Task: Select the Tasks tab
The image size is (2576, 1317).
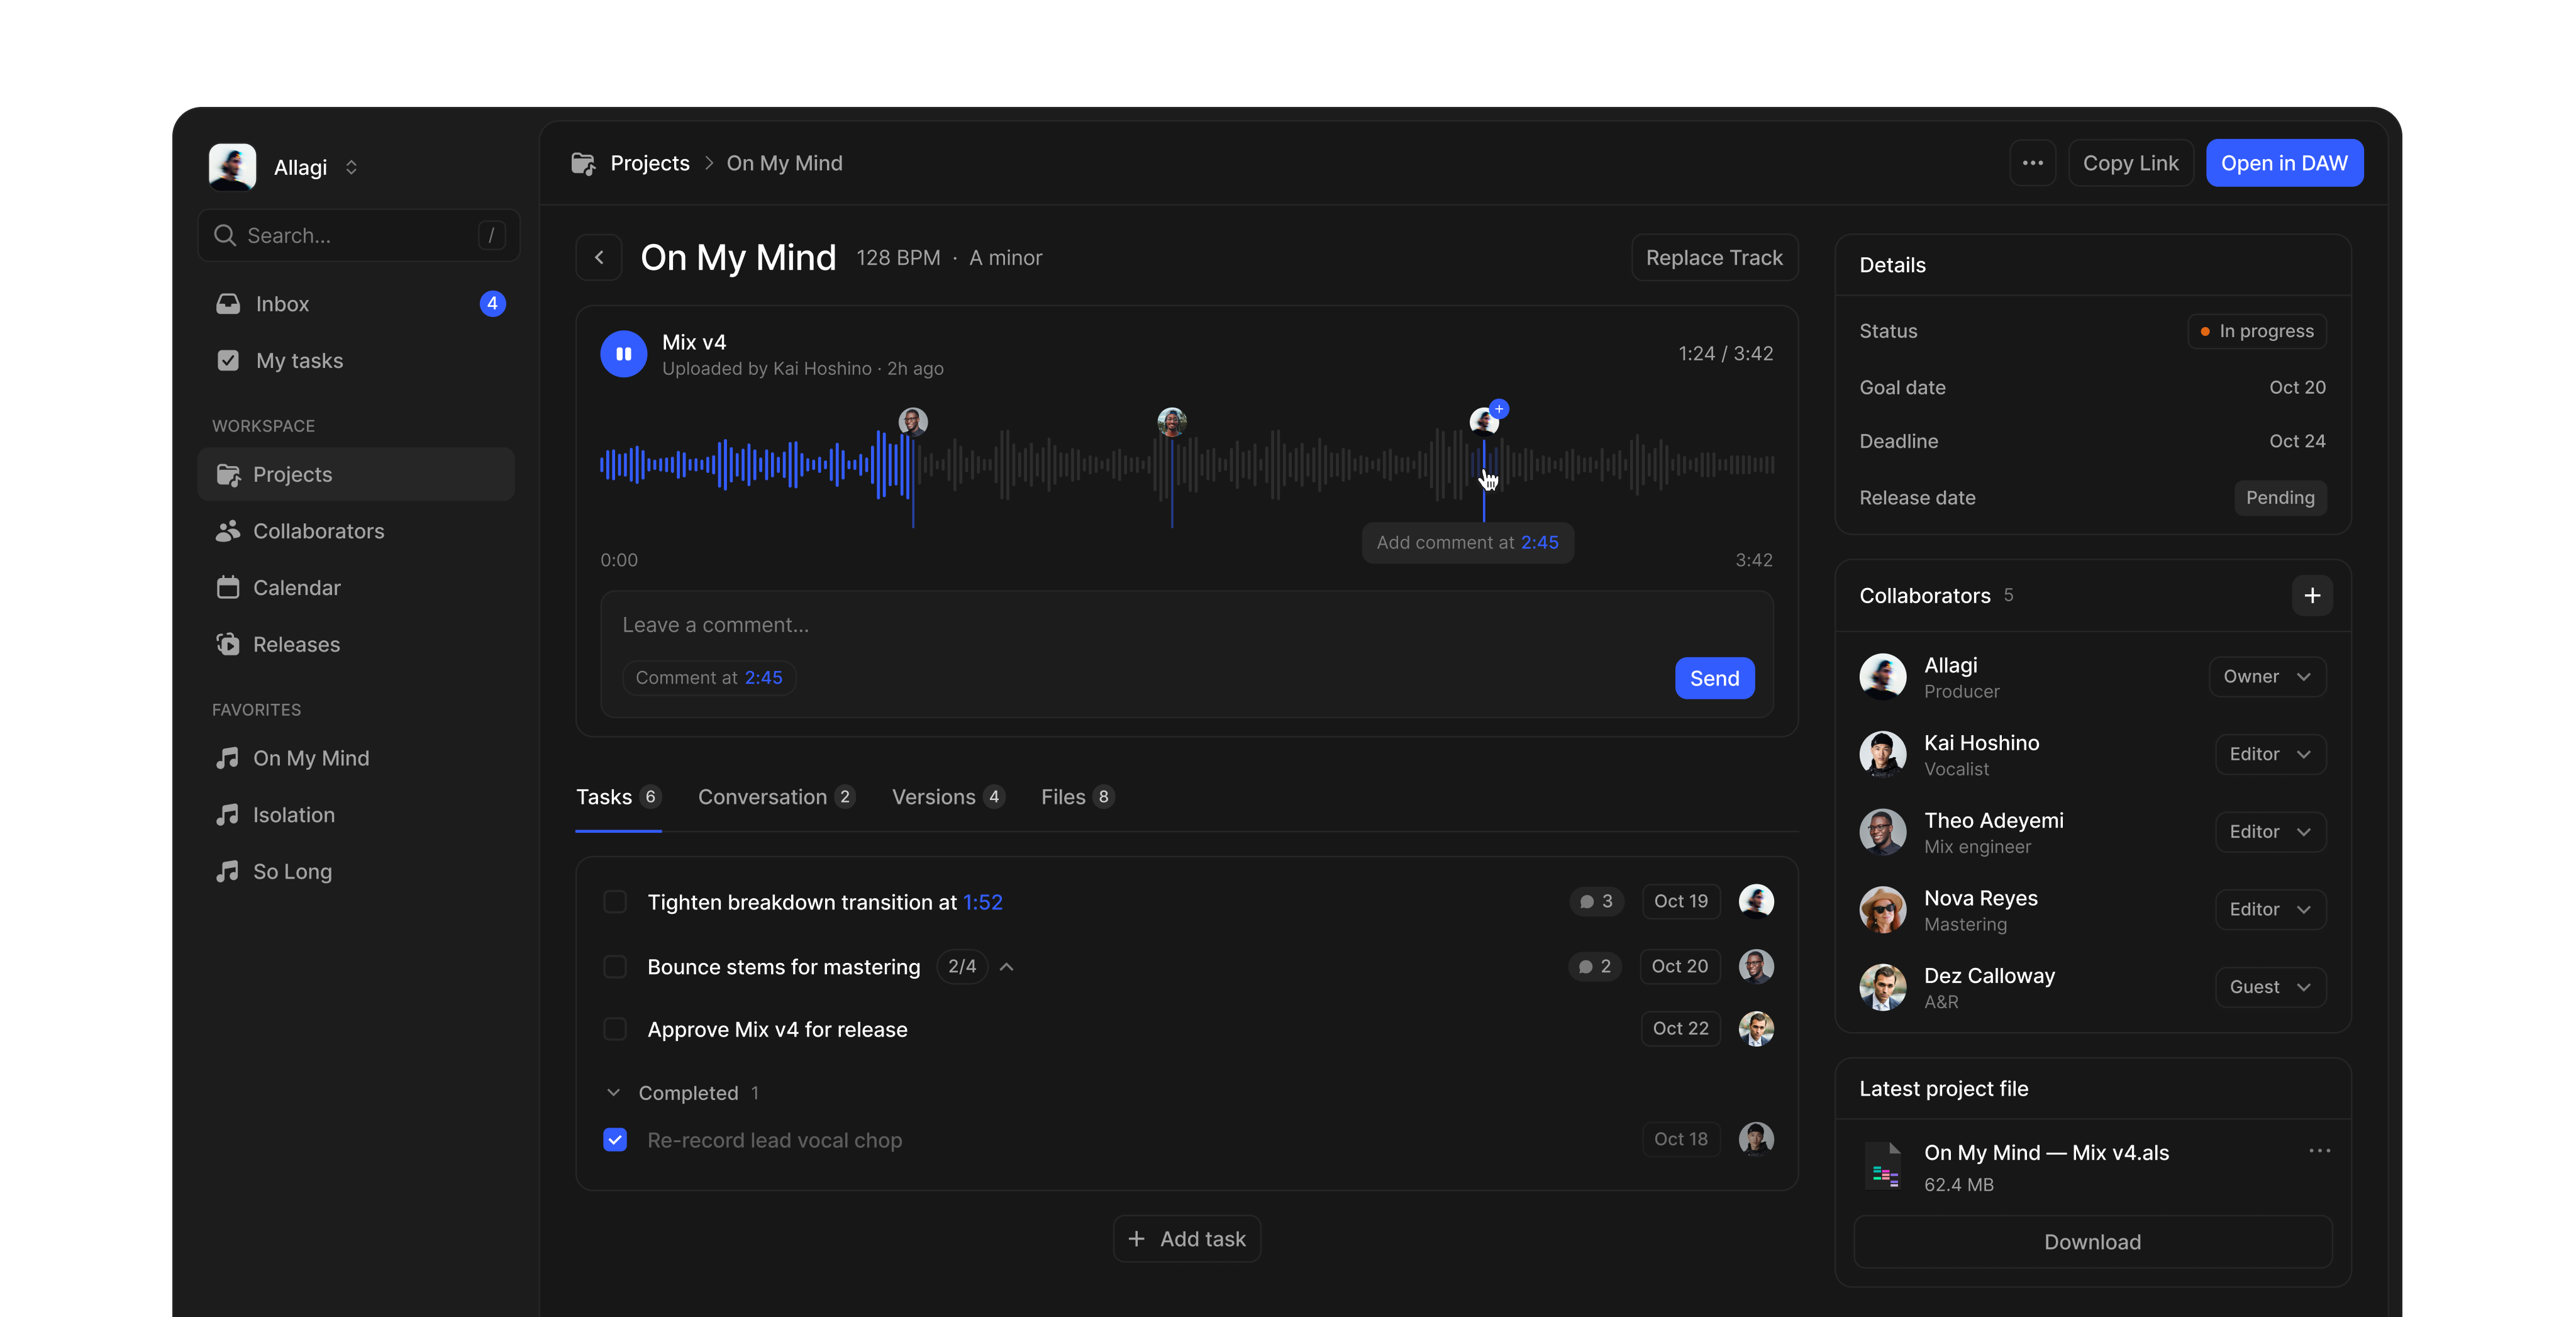Action: pos(618,797)
